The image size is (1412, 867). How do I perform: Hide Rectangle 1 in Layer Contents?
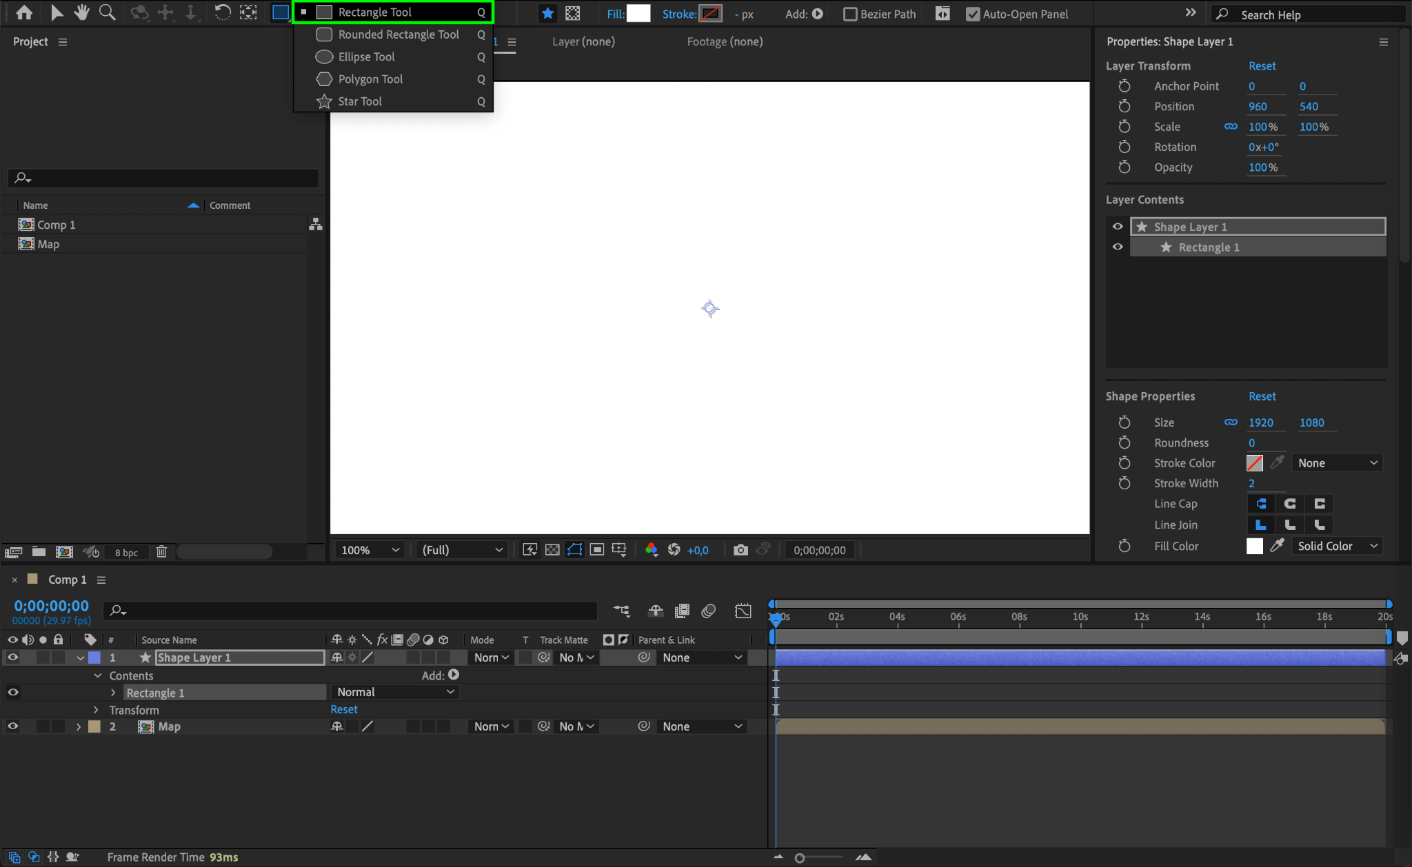click(1118, 247)
